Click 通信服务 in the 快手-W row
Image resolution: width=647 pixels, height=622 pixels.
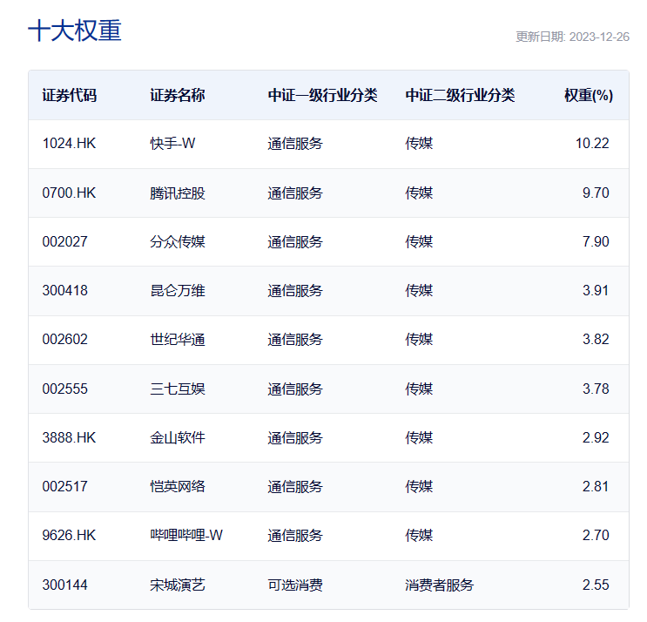(295, 144)
